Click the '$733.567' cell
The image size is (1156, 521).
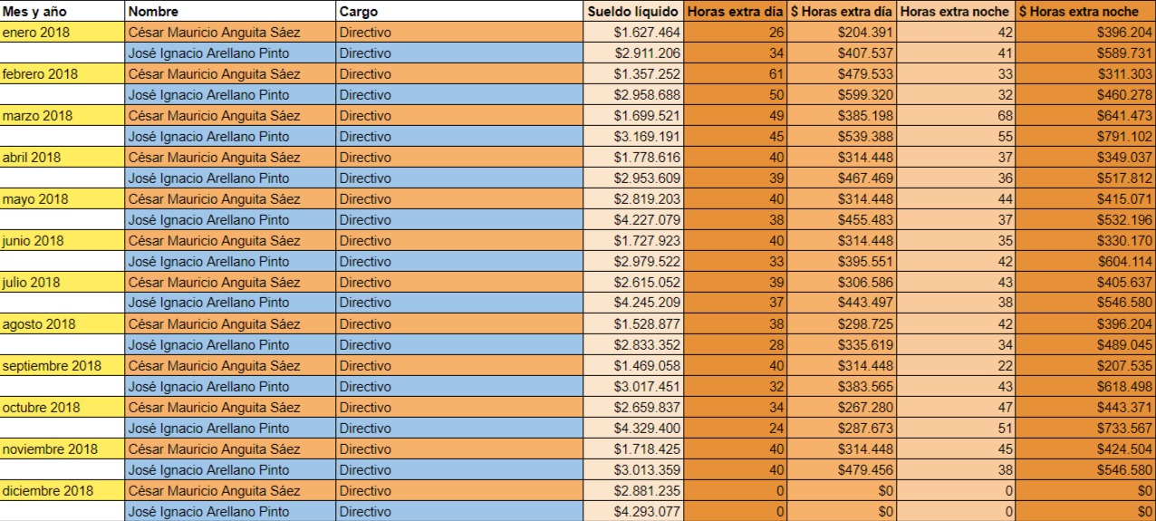(x=1085, y=429)
